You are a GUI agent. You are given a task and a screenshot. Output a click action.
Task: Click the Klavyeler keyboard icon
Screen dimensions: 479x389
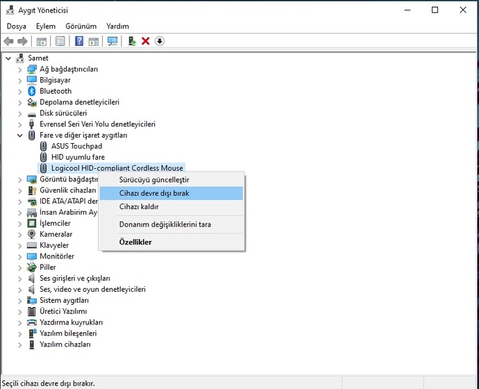tap(32, 245)
